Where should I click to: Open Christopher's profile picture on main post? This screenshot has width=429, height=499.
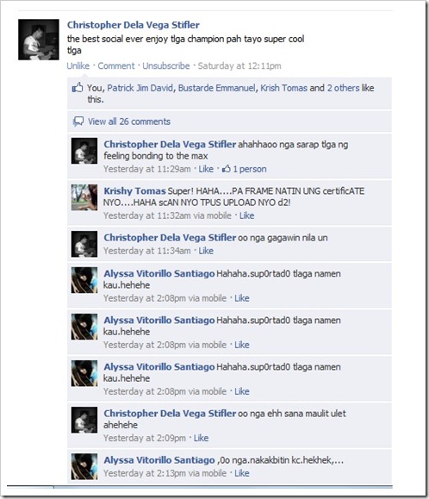[39, 40]
